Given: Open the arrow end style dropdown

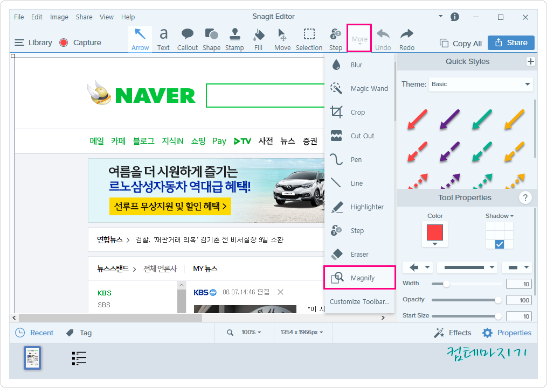Looking at the screenshot, I should (517, 267).
